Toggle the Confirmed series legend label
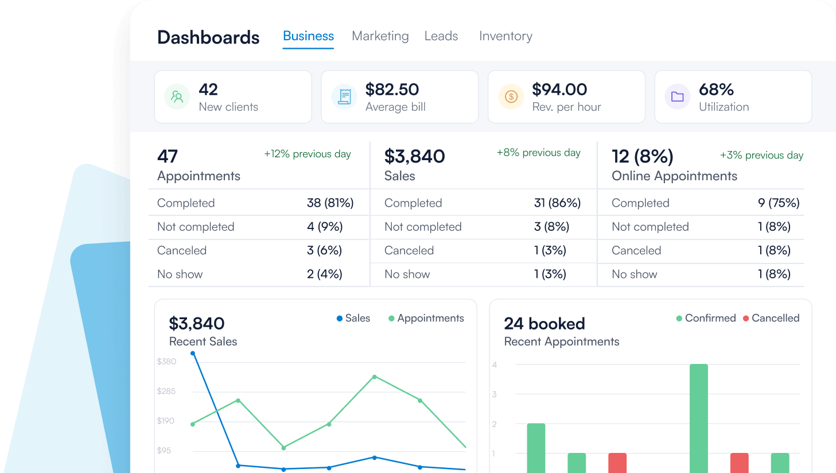Viewport: 836px width, 473px height. pyautogui.click(x=710, y=318)
